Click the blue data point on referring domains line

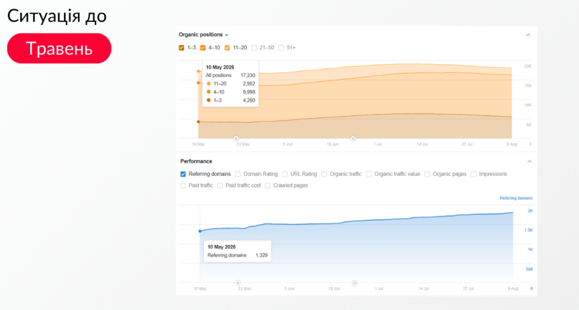(200, 231)
